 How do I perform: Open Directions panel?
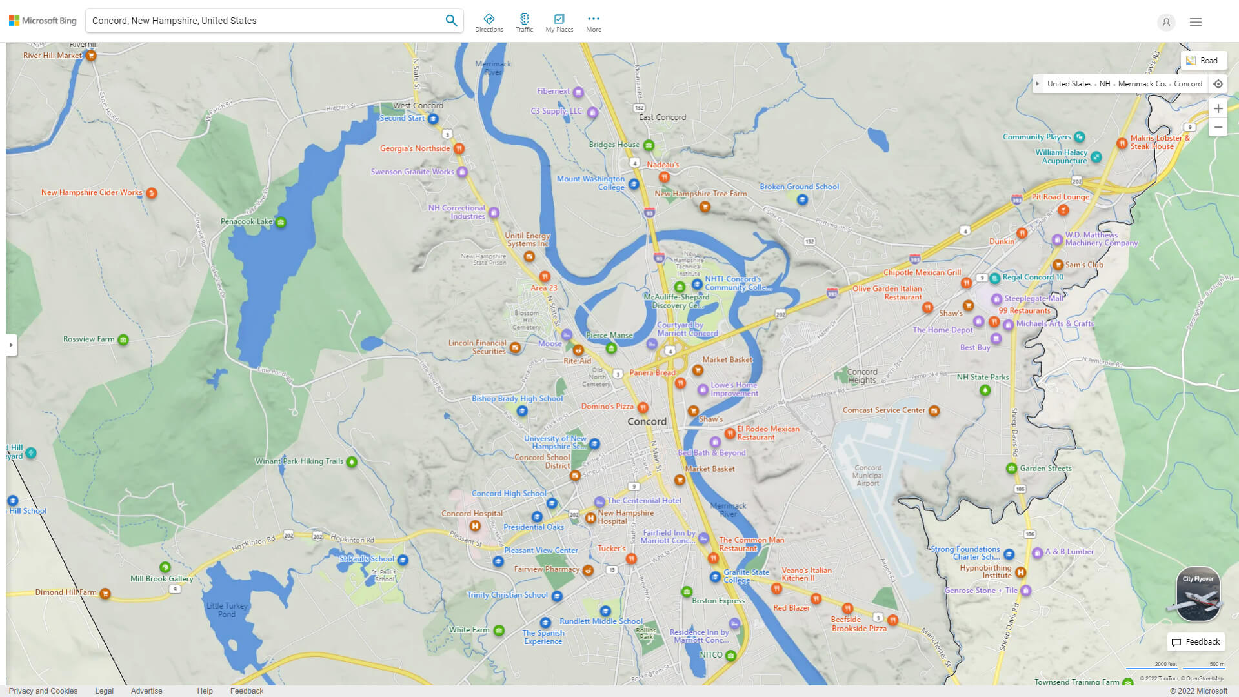(489, 23)
